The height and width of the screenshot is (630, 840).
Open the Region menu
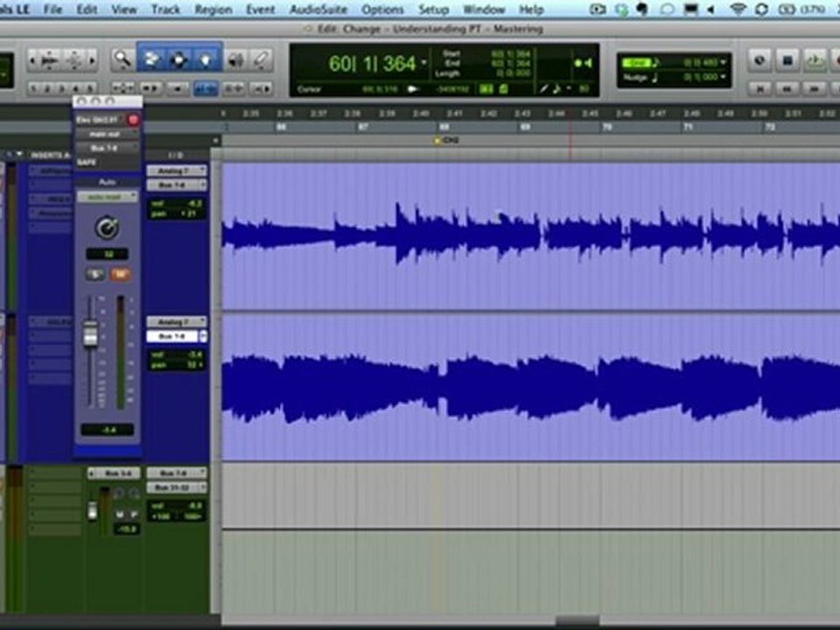[x=213, y=10]
